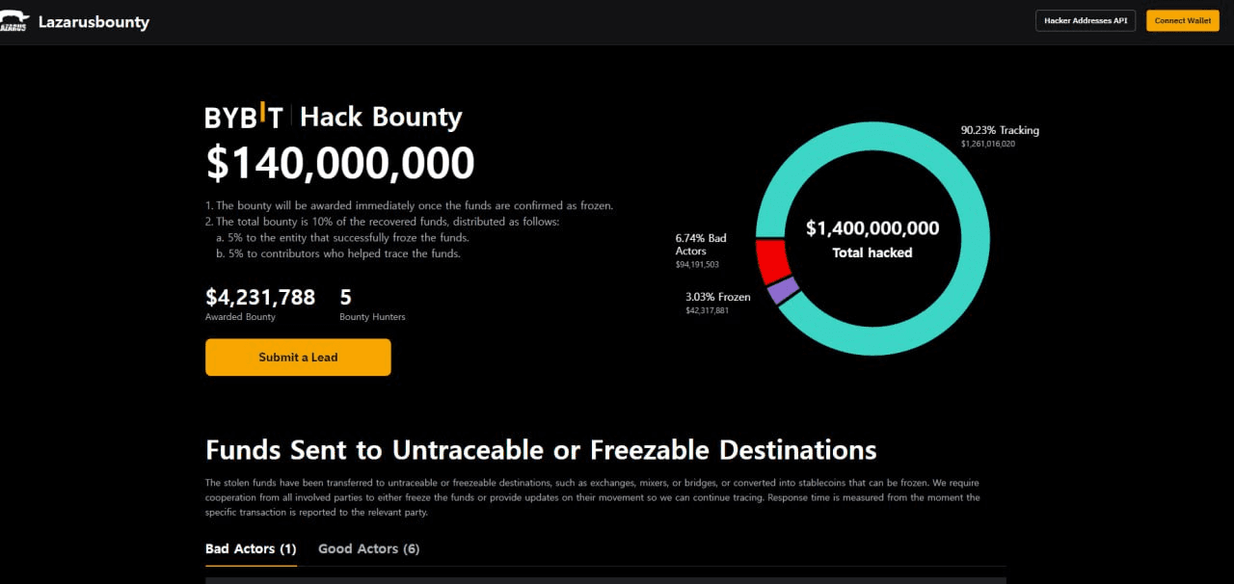Select the Bad Actors (1) tab
This screenshot has height=584, width=1234.
(x=251, y=548)
